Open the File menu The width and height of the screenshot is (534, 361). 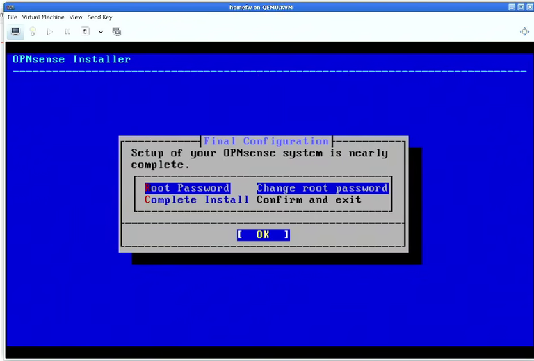pos(13,17)
